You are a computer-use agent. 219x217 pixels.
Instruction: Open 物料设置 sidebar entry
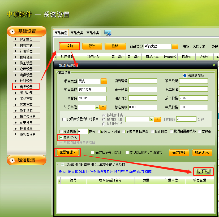tap(26, 57)
